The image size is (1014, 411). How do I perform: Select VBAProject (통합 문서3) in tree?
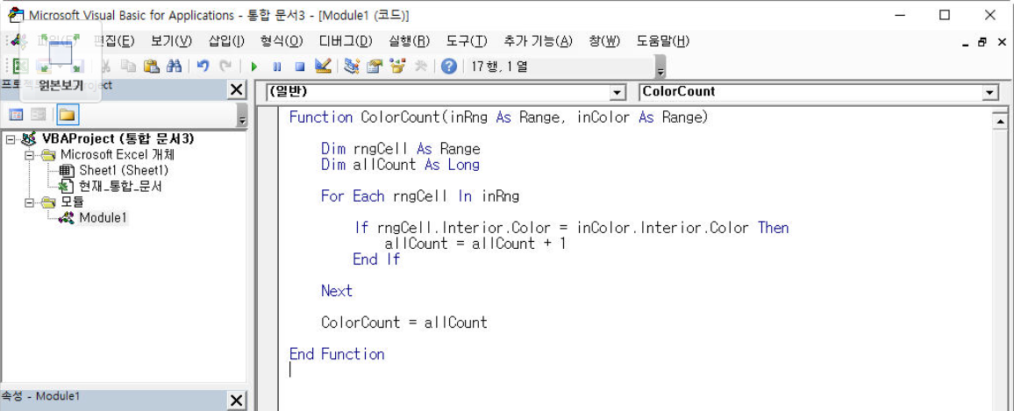(x=118, y=138)
